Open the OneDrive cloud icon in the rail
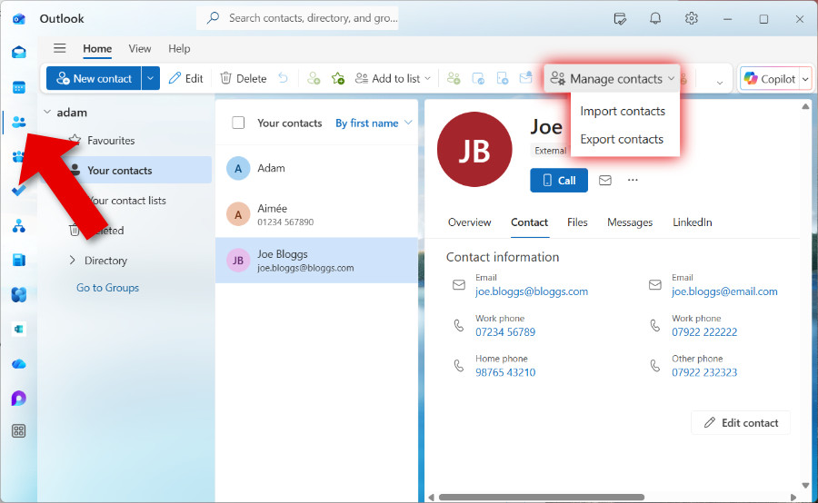The width and height of the screenshot is (818, 503). pos(19,364)
